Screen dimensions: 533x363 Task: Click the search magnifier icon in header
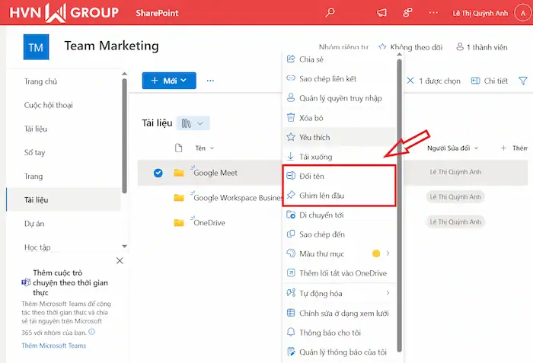coord(330,12)
